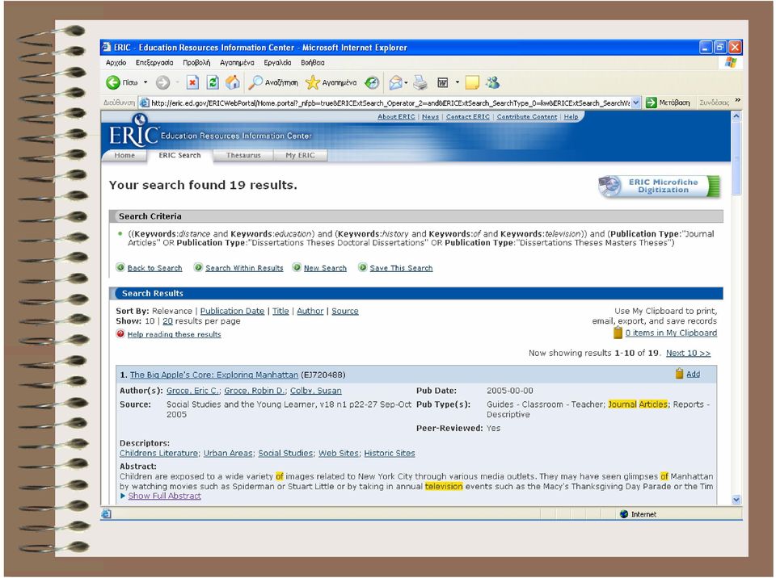Viewport: 776px width, 578px height.
Task: Sort results by Source
Action: (345, 311)
